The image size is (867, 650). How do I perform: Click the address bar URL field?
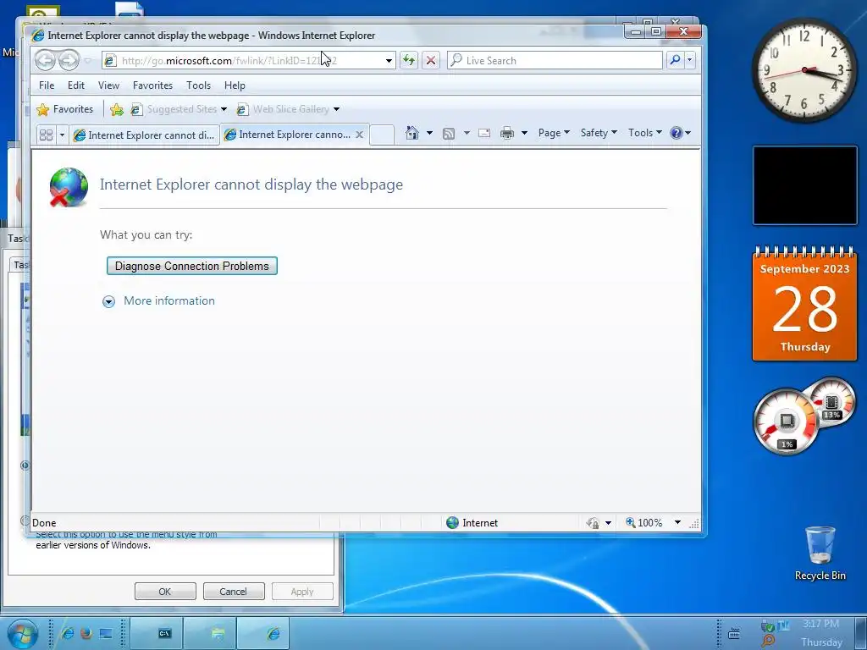click(248, 60)
